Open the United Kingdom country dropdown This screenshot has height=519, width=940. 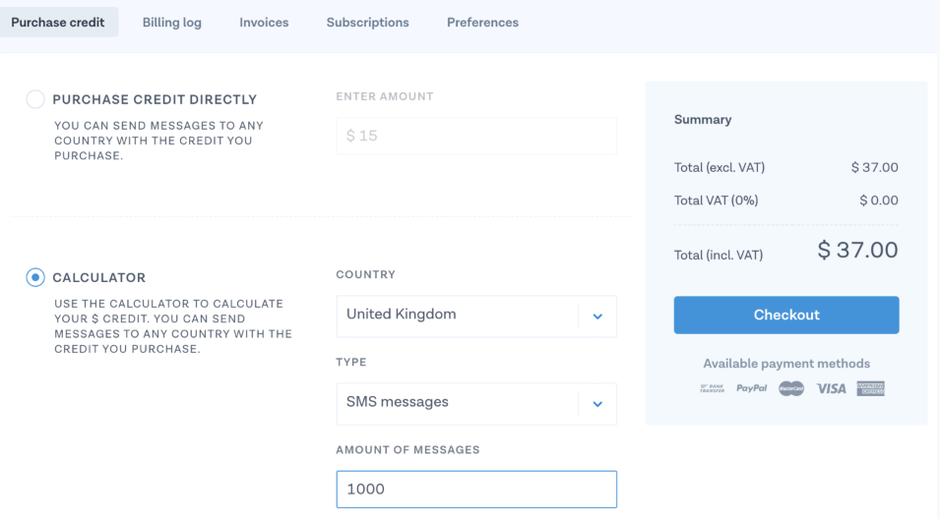point(476,317)
